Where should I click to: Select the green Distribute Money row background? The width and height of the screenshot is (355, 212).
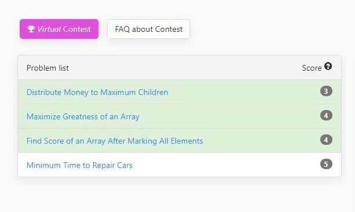pyautogui.click(x=180, y=92)
